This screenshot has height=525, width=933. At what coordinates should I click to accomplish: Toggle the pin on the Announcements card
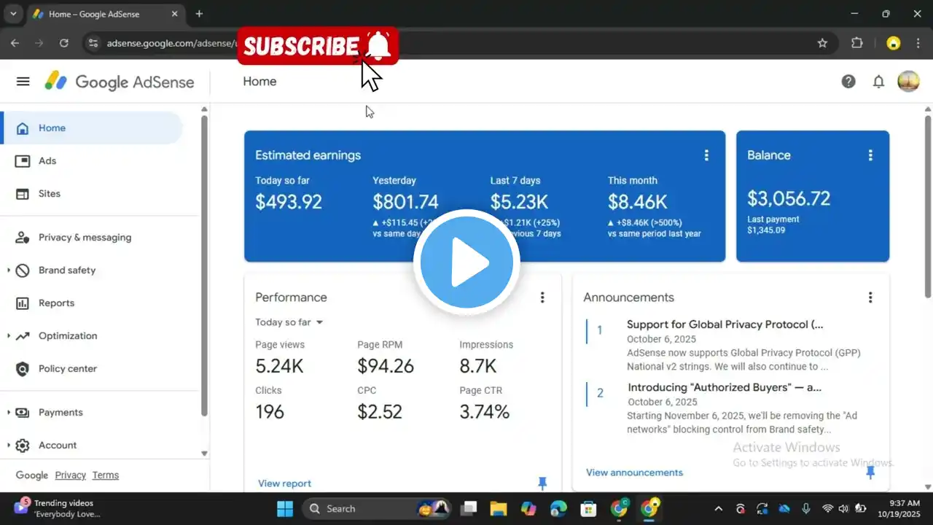pyautogui.click(x=870, y=472)
